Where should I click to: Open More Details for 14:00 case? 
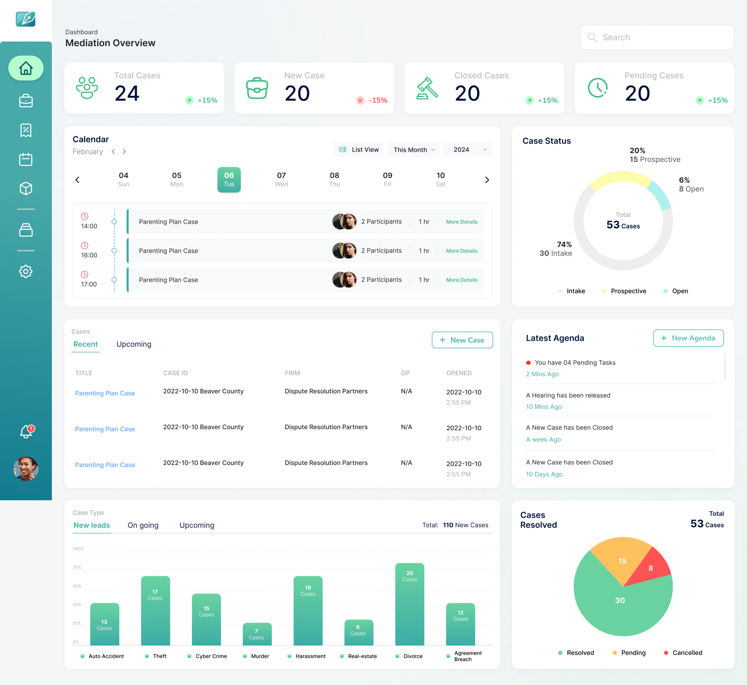tap(462, 222)
